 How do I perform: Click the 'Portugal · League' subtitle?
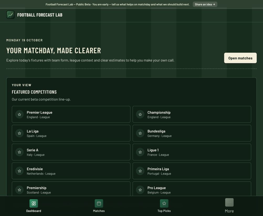159,174
